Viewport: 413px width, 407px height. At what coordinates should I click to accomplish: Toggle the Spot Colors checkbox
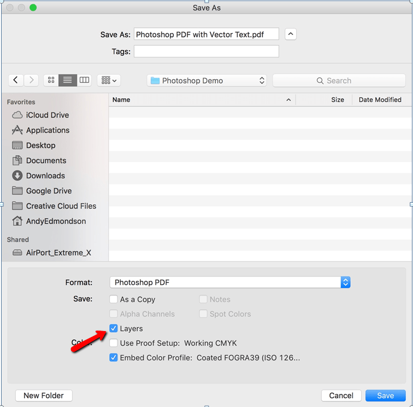(x=203, y=314)
